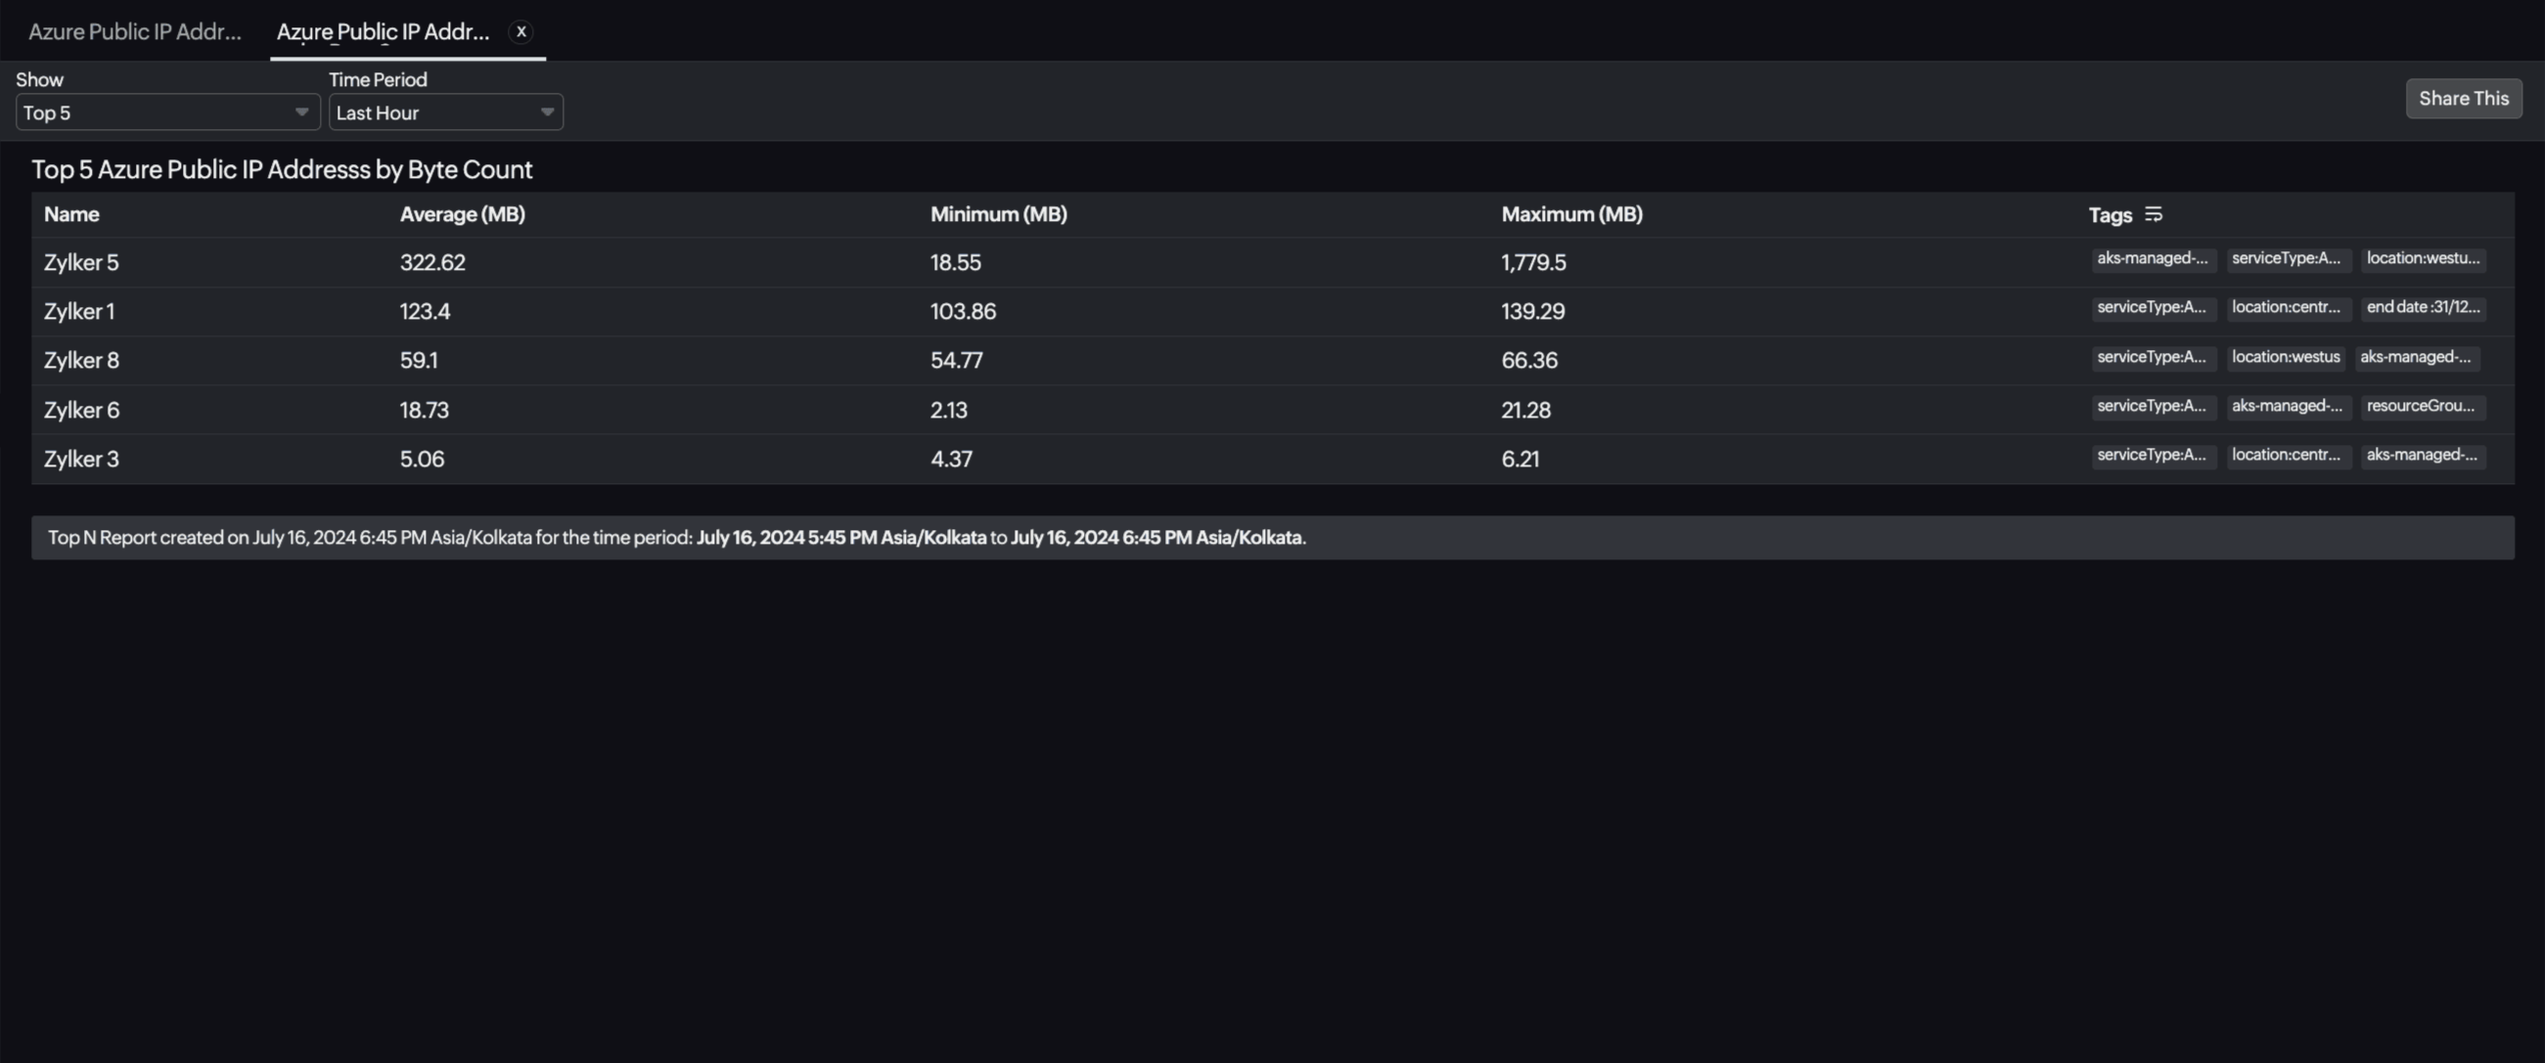
Task: Click the Share This button
Action: (2463, 98)
